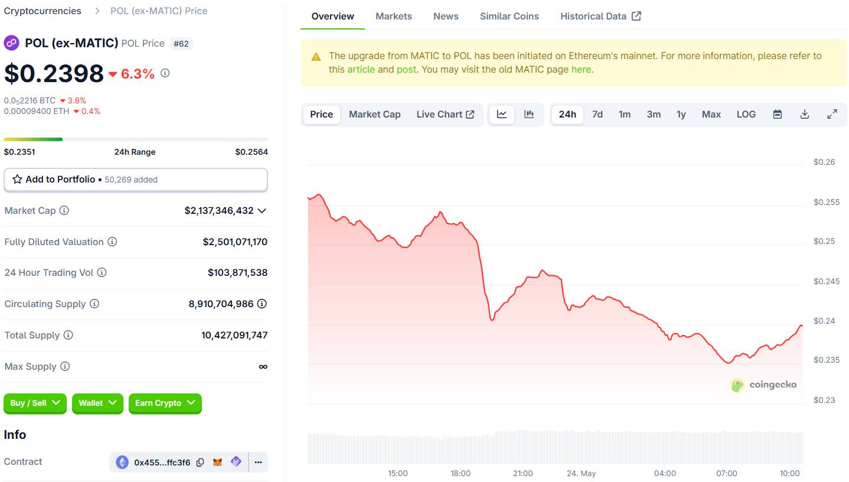Click Market Cap info icon

coord(64,210)
